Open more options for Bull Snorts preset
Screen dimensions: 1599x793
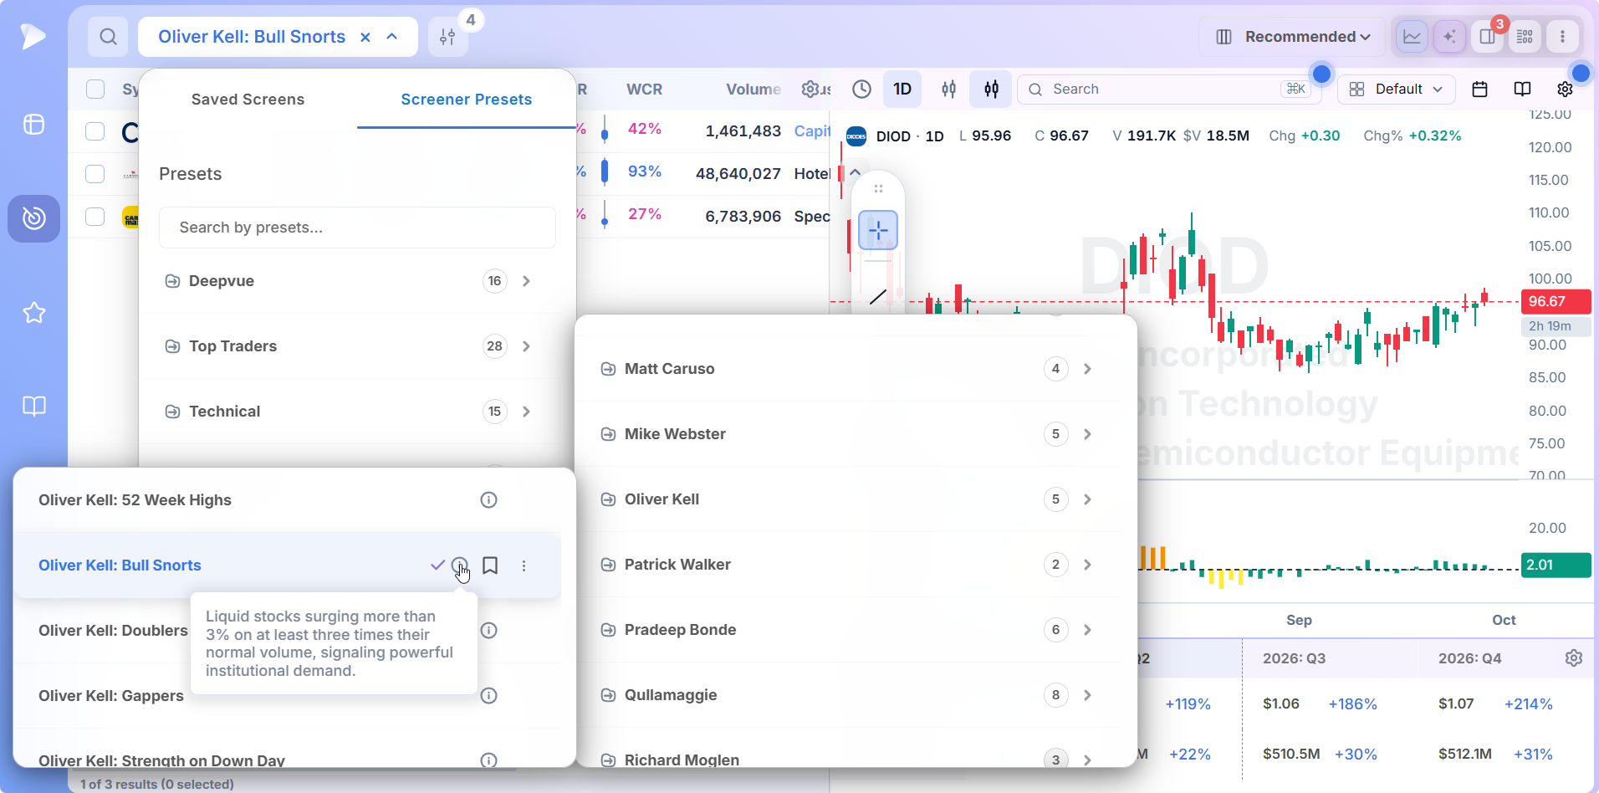click(x=524, y=565)
